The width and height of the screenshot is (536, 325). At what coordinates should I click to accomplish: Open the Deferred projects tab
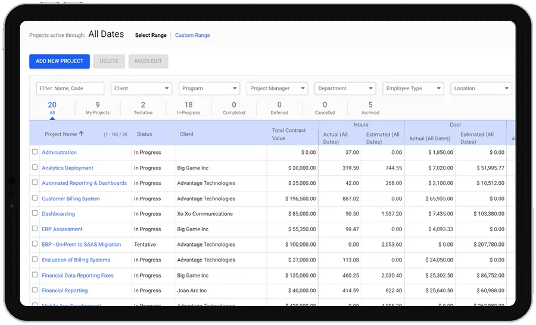point(279,108)
